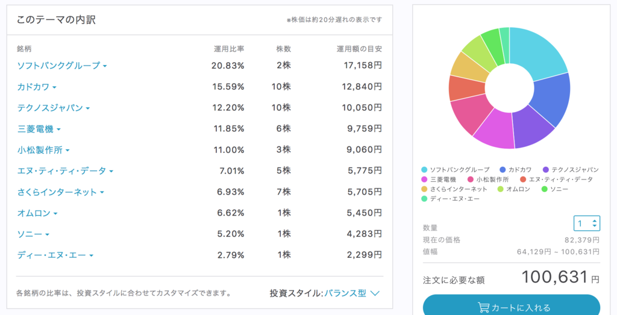Click the 銘柄 column header
The width and height of the screenshot is (617, 315).
24,49
